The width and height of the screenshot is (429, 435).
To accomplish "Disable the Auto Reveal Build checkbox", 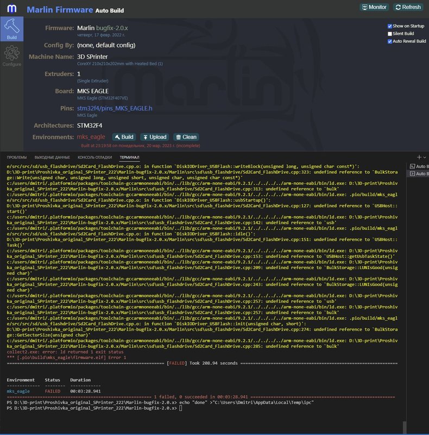I will click(x=390, y=41).
